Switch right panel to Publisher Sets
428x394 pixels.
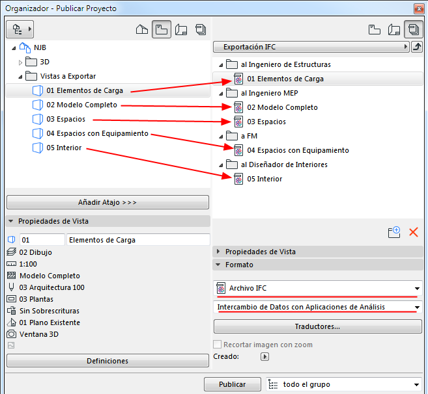[x=414, y=29]
